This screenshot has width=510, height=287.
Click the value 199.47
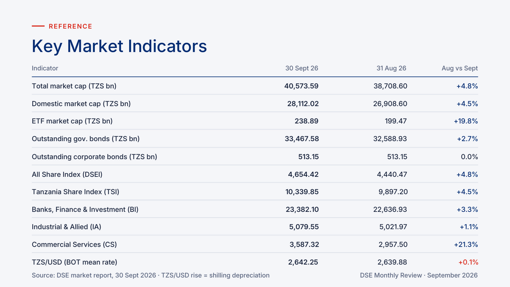coord(395,121)
